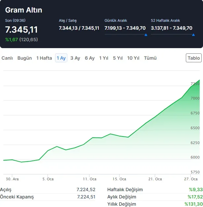The height and width of the screenshot is (207, 203).
Task: Show the Tümü full history range
Action: click(150, 58)
